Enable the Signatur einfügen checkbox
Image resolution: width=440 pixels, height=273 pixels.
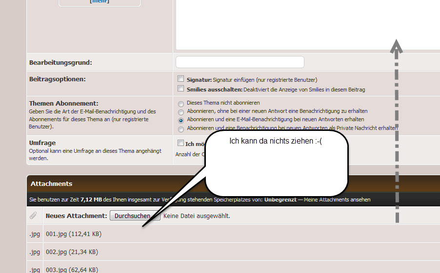(181, 79)
